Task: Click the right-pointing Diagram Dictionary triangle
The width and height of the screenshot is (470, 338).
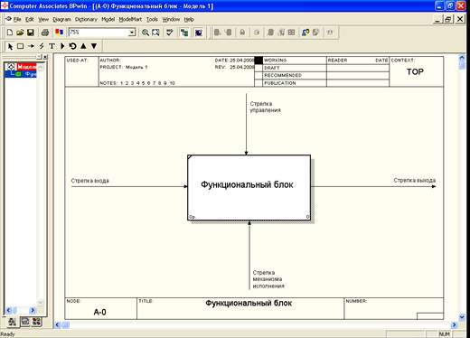Action: [x=62, y=46]
